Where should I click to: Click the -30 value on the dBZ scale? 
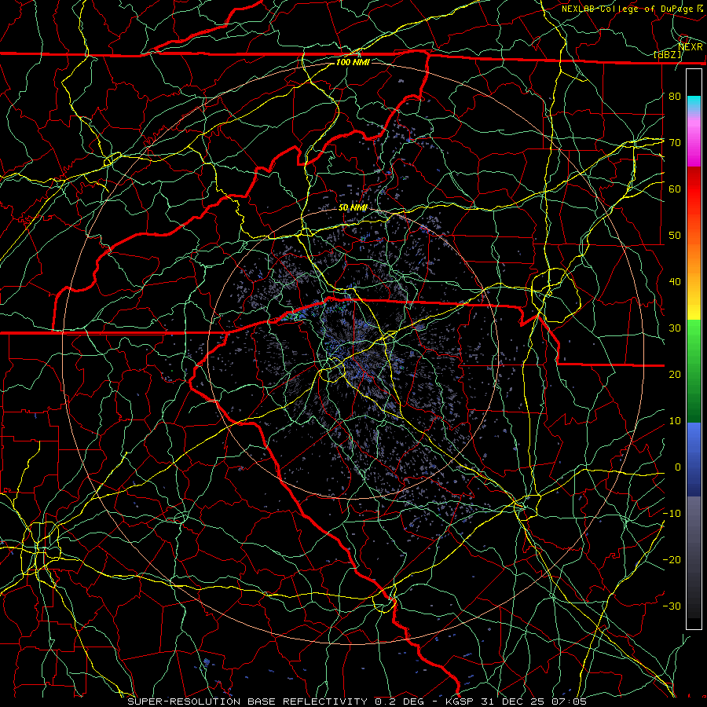click(x=672, y=606)
